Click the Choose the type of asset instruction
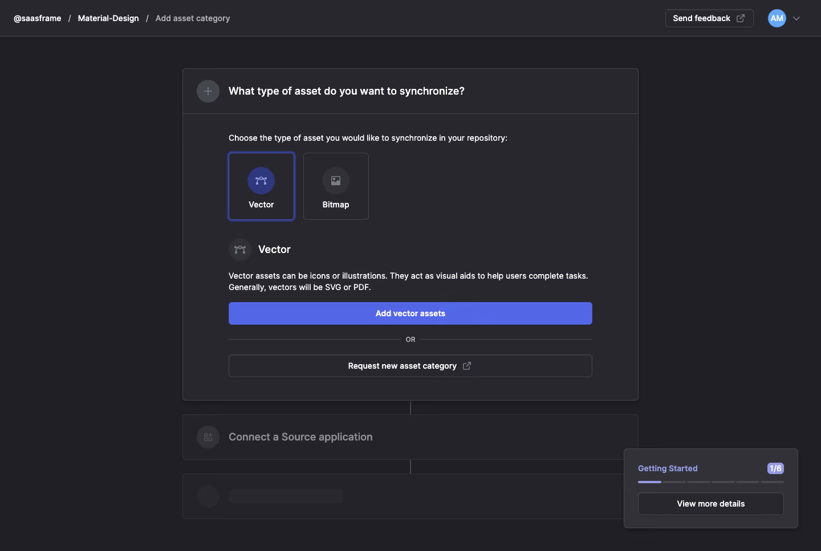Image resolution: width=821 pixels, height=551 pixels. coord(368,138)
